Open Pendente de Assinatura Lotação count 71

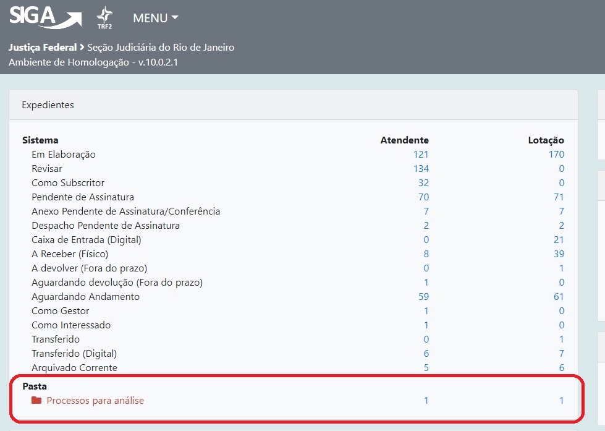pyautogui.click(x=559, y=197)
